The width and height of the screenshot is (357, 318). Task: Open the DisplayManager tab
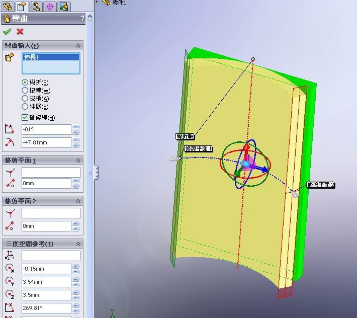[63, 6]
